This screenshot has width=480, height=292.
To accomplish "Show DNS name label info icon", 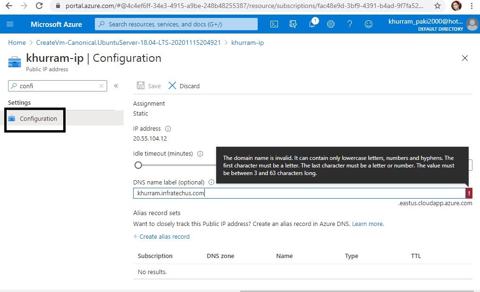I will (211, 182).
